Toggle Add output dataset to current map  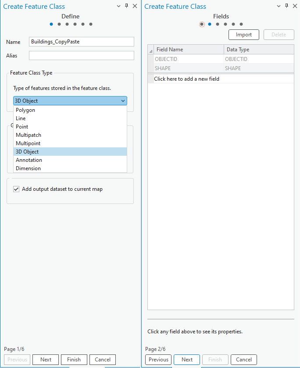[x=16, y=189]
